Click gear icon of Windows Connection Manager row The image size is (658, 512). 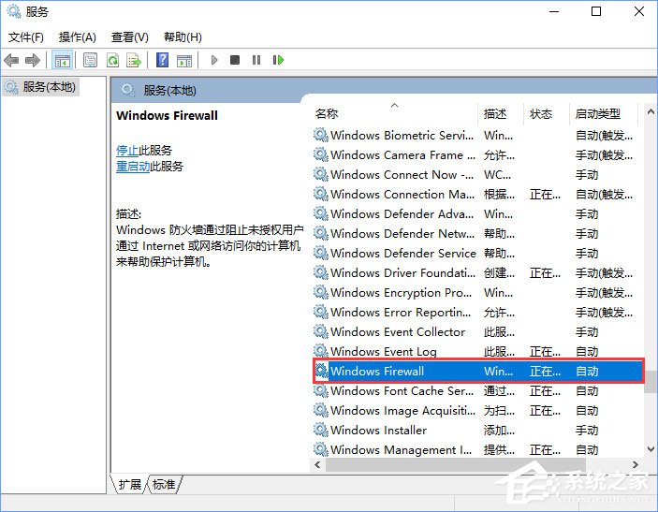(x=321, y=195)
